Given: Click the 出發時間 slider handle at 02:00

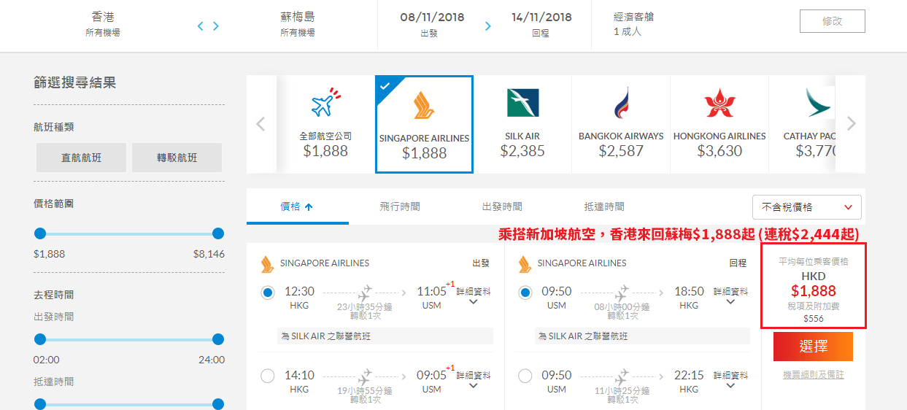Looking at the screenshot, I should (x=40, y=339).
